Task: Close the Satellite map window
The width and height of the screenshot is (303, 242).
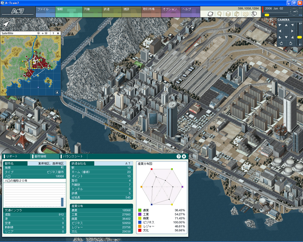Action: click(x=58, y=33)
